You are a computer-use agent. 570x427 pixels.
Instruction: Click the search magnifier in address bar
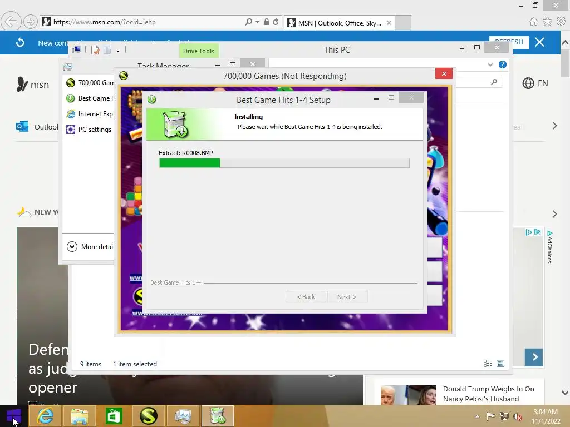click(x=249, y=22)
